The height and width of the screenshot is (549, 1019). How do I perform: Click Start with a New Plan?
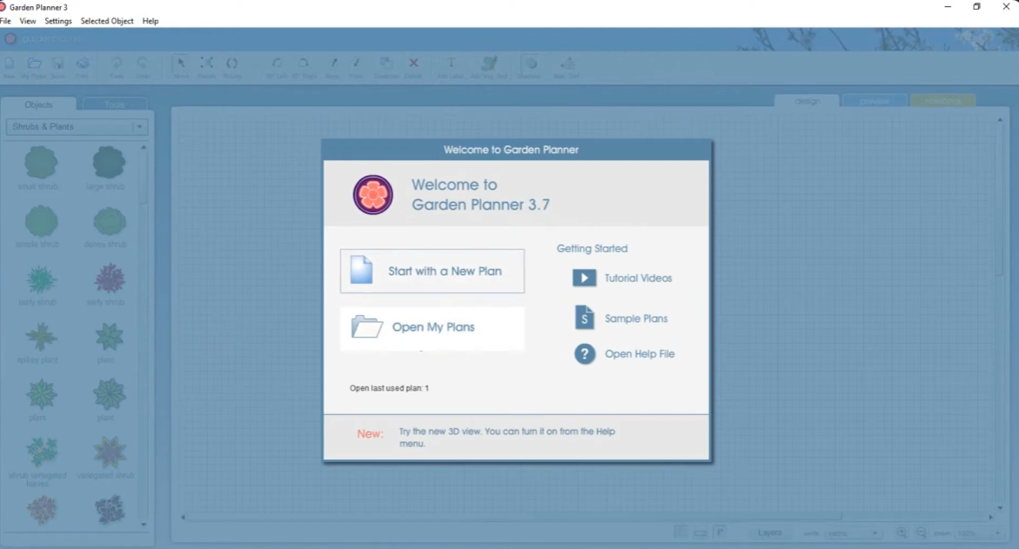(x=432, y=271)
